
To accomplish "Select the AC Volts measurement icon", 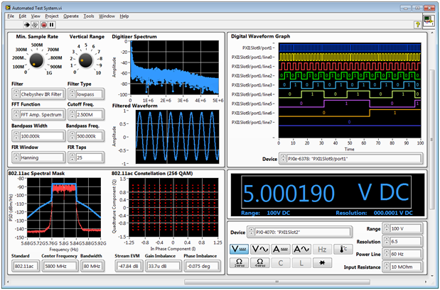I will click(261, 248).
